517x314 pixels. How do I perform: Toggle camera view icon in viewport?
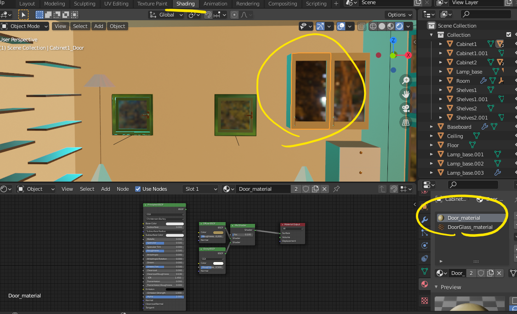406,108
